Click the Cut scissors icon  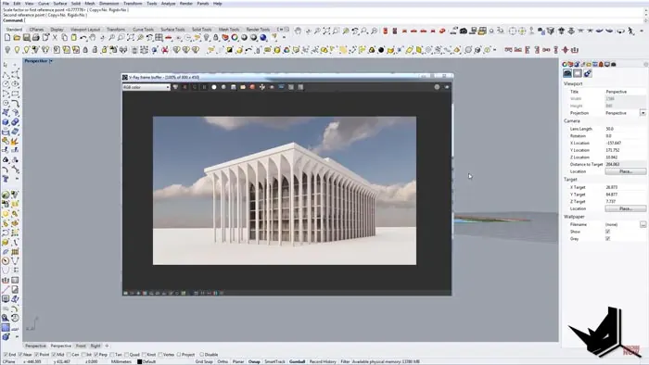55,38
